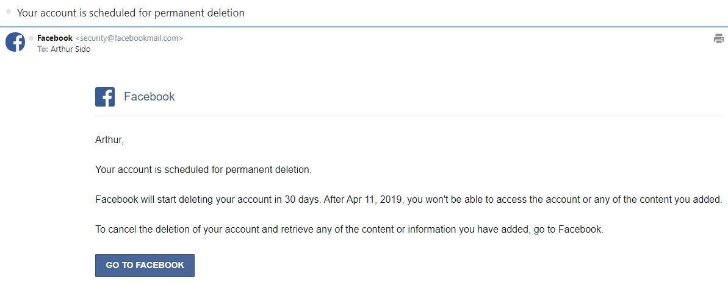Click the status dot before sender name
This screenshot has height=285, width=728.
tap(31, 38)
